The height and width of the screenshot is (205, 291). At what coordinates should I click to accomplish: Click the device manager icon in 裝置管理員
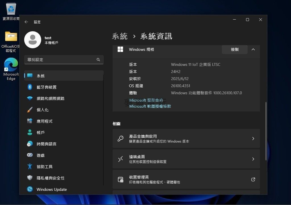[120, 179]
